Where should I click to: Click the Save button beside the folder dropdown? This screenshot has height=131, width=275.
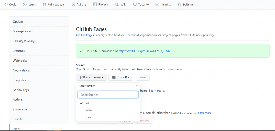(x=143, y=77)
